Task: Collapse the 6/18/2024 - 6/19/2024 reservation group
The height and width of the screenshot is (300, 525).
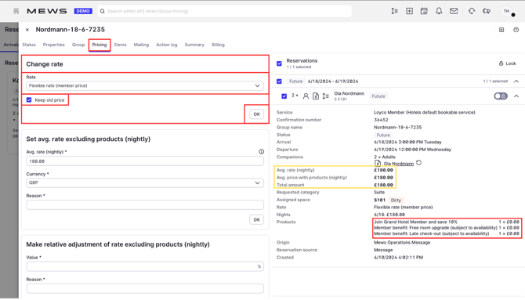Action: [516, 81]
